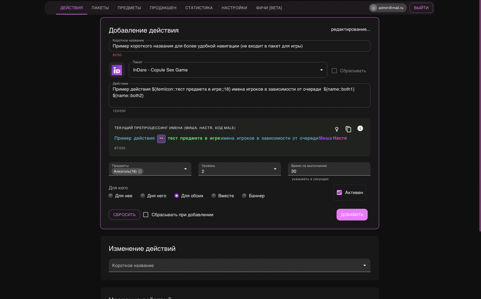The image size is (481, 299).
Task: Expand the Предметы dropdown
Action: click(x=150, y=169)
